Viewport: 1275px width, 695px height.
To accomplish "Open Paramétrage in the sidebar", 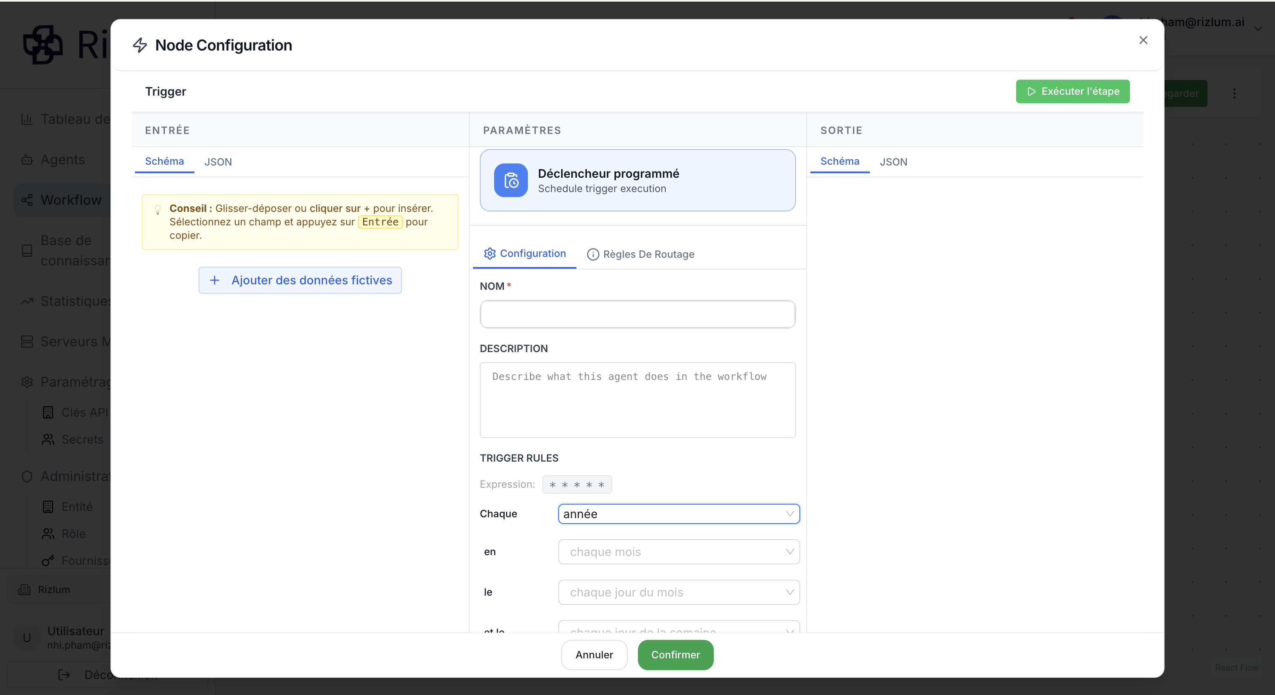I will [66, 382].
